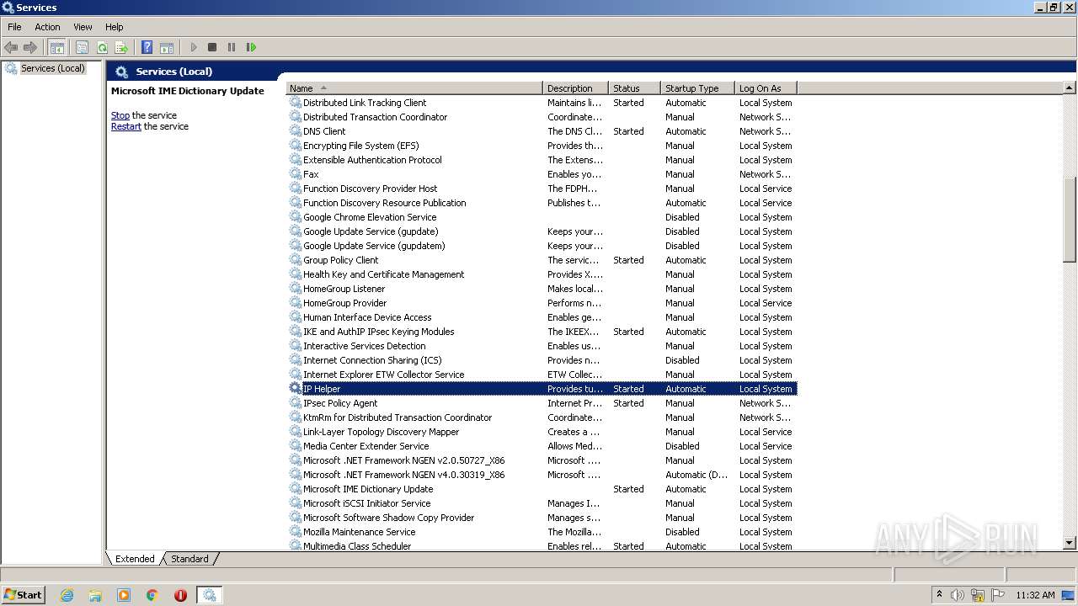Sort by Startup Type column header
1078x606 pixels.
click(x=697, y=88)
